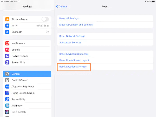Tap Reset Keyboard Dictionary
The image size is (156, 117).
(x=74, y=54)
